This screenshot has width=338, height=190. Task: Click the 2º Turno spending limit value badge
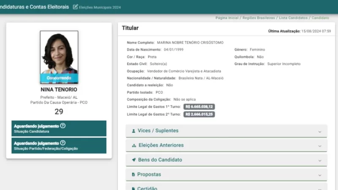pos(199,114)
